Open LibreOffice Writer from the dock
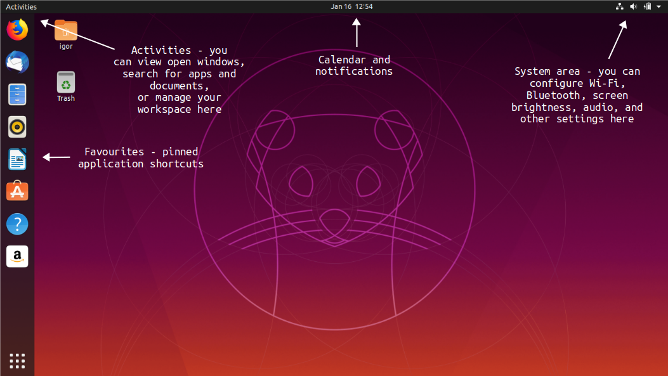The width and height of the screenshot is (668, 376). click(17, 159)
